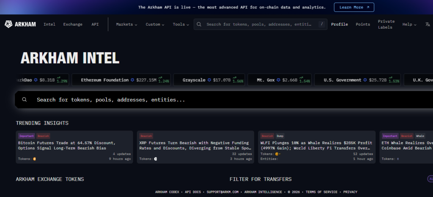The height and width of the screenshot is (197, 433).
Task: Open the API nav item
Action: coord(95,24)
